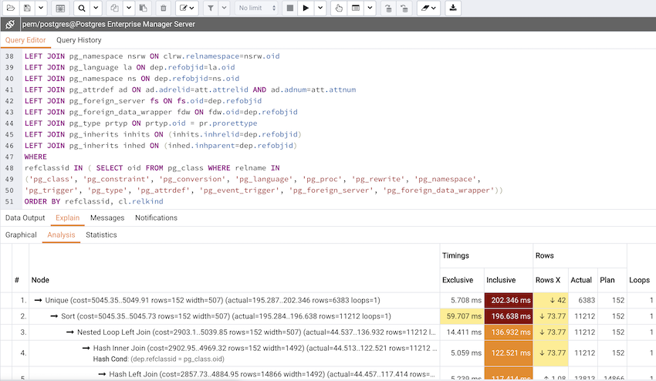Switch to the Statistics sub-tab

(x=101, y=235)
